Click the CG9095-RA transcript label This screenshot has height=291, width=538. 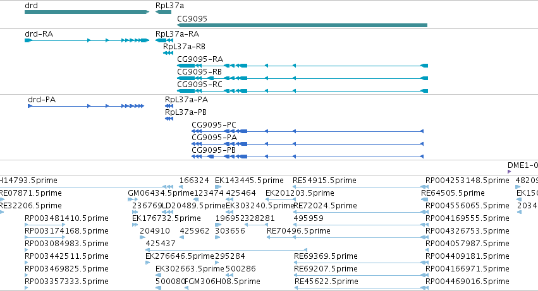(x=200, y=59)
